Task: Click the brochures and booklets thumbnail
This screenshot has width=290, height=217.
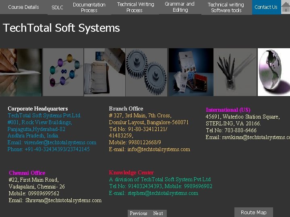Action: 191,72
